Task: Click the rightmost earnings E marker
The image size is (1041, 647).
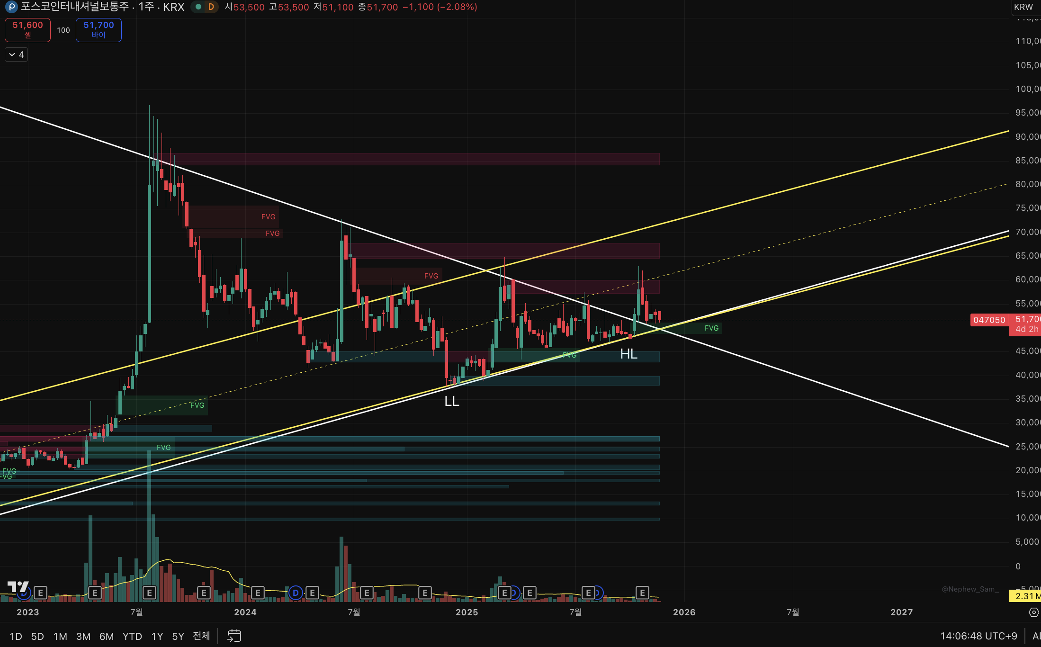Action: [x=642, y=593]
